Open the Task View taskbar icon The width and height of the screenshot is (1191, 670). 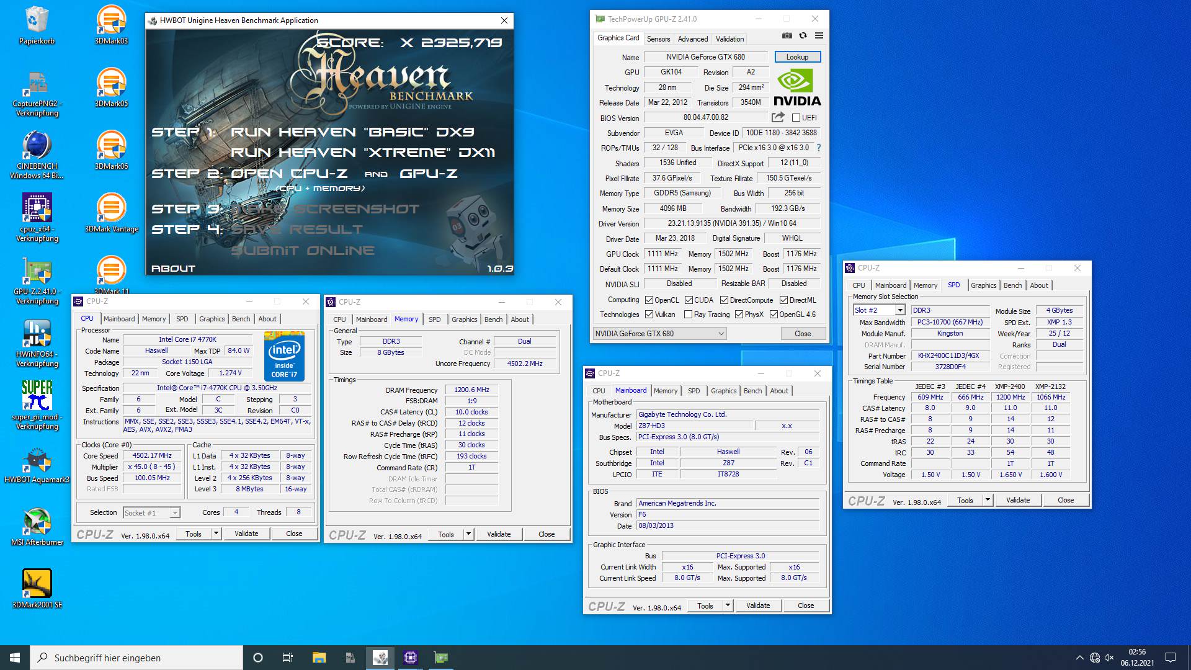[x=288, y=658]
